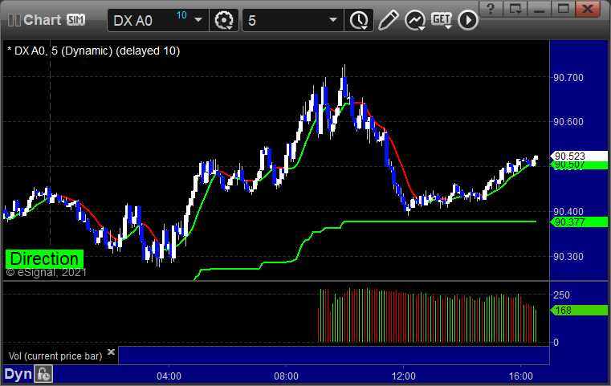Screen dimensions: 611x386
Task: Click the 08:00 time axis label
Action: point(286,376)
